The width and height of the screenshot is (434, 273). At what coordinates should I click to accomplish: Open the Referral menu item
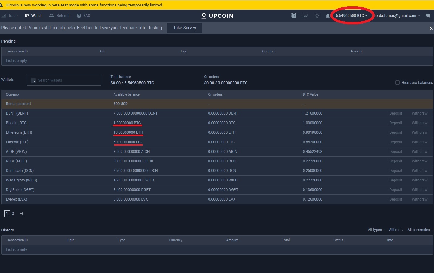(60, 16)
